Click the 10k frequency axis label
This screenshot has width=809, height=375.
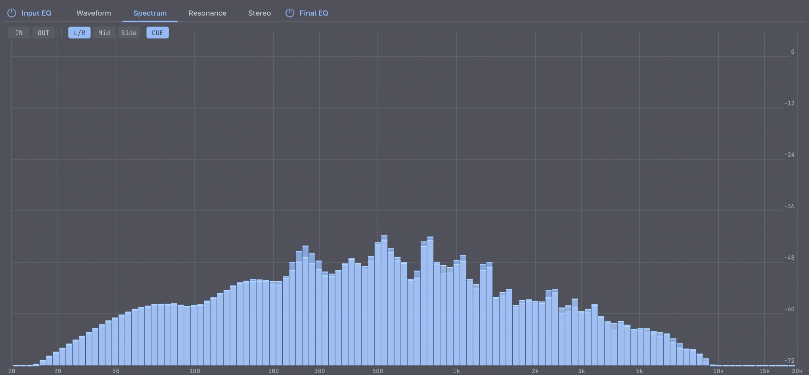718,371
